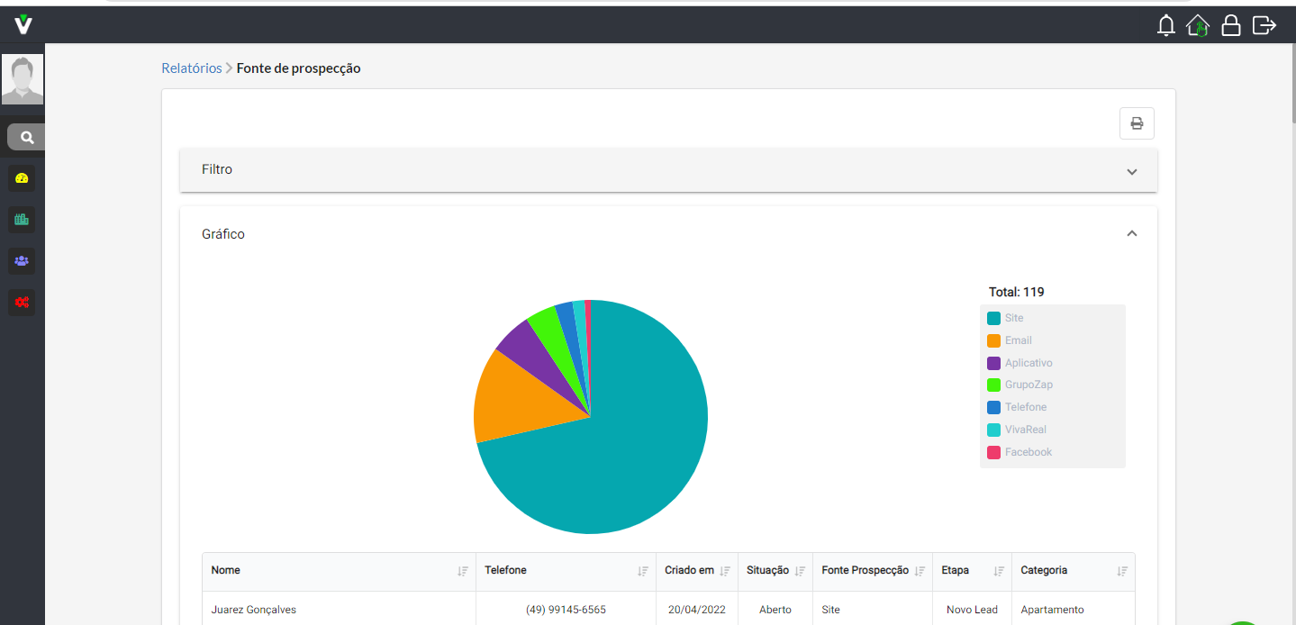Open the green buildings sidebar icon
Viewport: 1296px width, 625px height.
pos(23,219)
